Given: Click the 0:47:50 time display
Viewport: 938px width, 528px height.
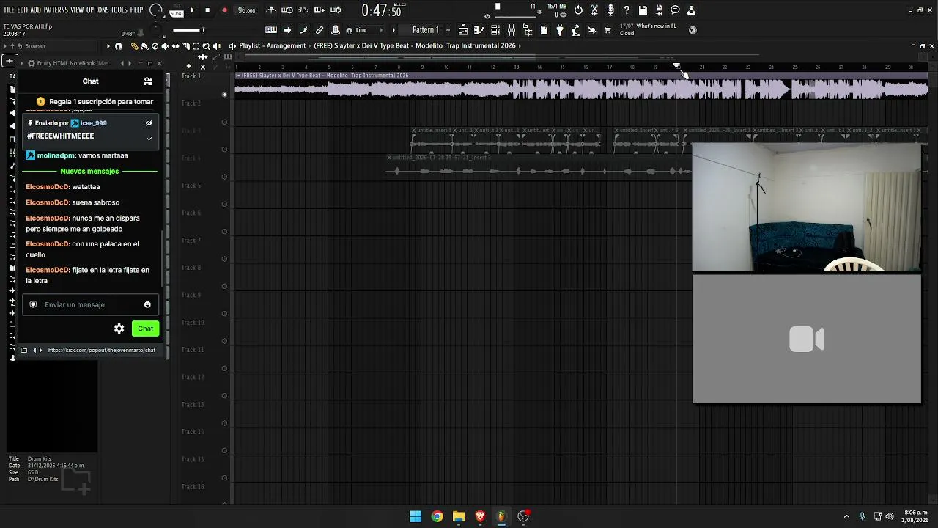Looking at the screenshot, I should coord(381,11).
